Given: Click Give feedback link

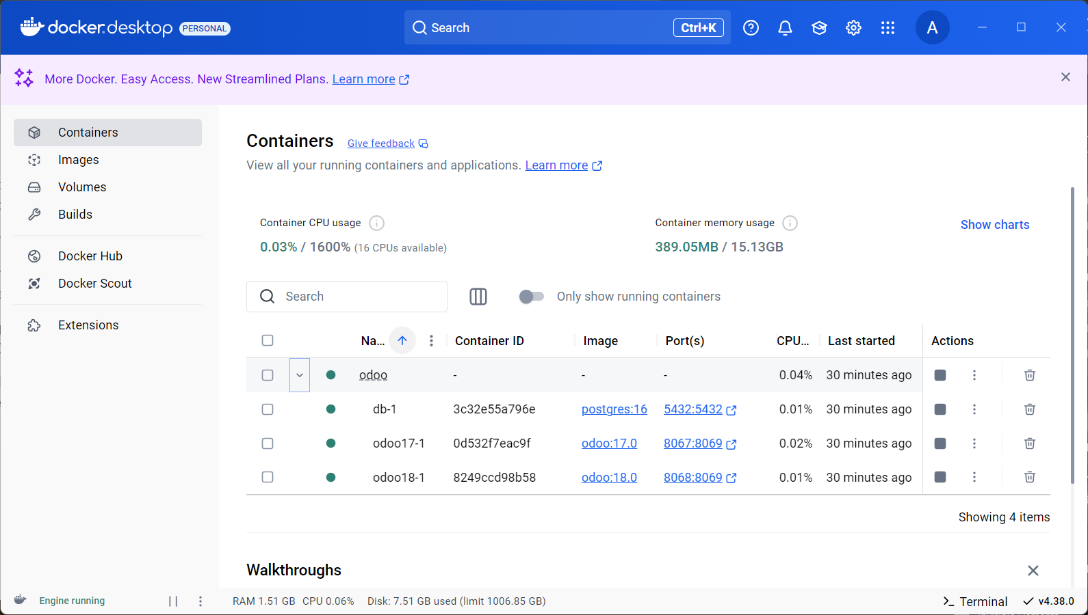Looking at the screenshot, I should (387, 143).
